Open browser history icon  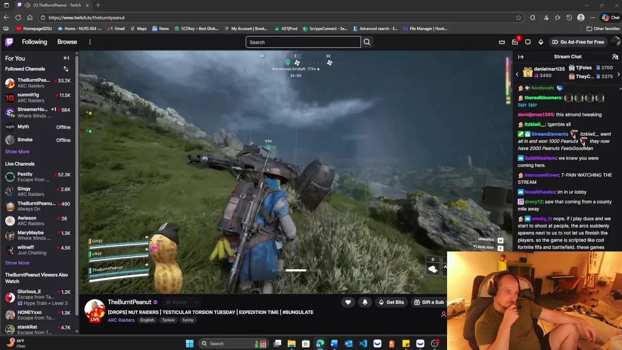point(569,17)
